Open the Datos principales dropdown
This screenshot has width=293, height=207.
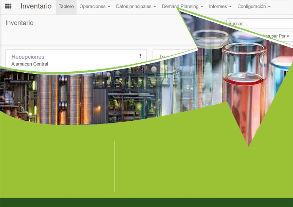(x=136, y=6)
